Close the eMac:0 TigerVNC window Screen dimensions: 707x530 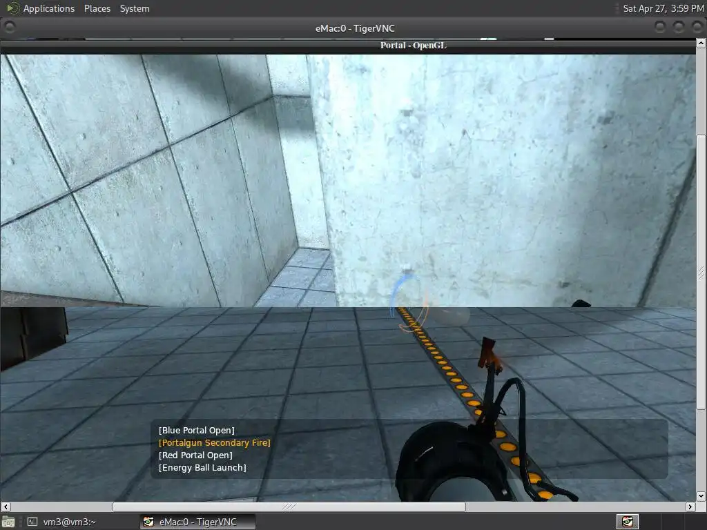(697, 28)
